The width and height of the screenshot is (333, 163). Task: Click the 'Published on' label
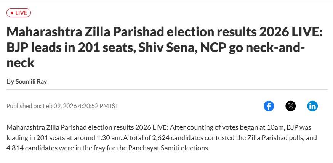(24, 106)
